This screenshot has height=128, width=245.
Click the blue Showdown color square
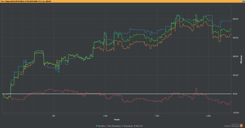point(123,126)
